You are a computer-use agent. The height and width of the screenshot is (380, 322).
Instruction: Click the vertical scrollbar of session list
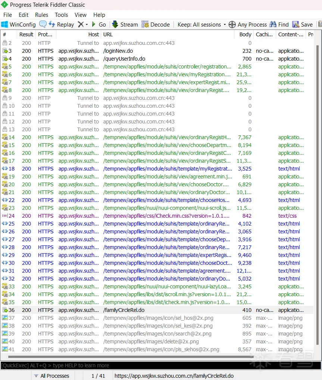(318, 195)
